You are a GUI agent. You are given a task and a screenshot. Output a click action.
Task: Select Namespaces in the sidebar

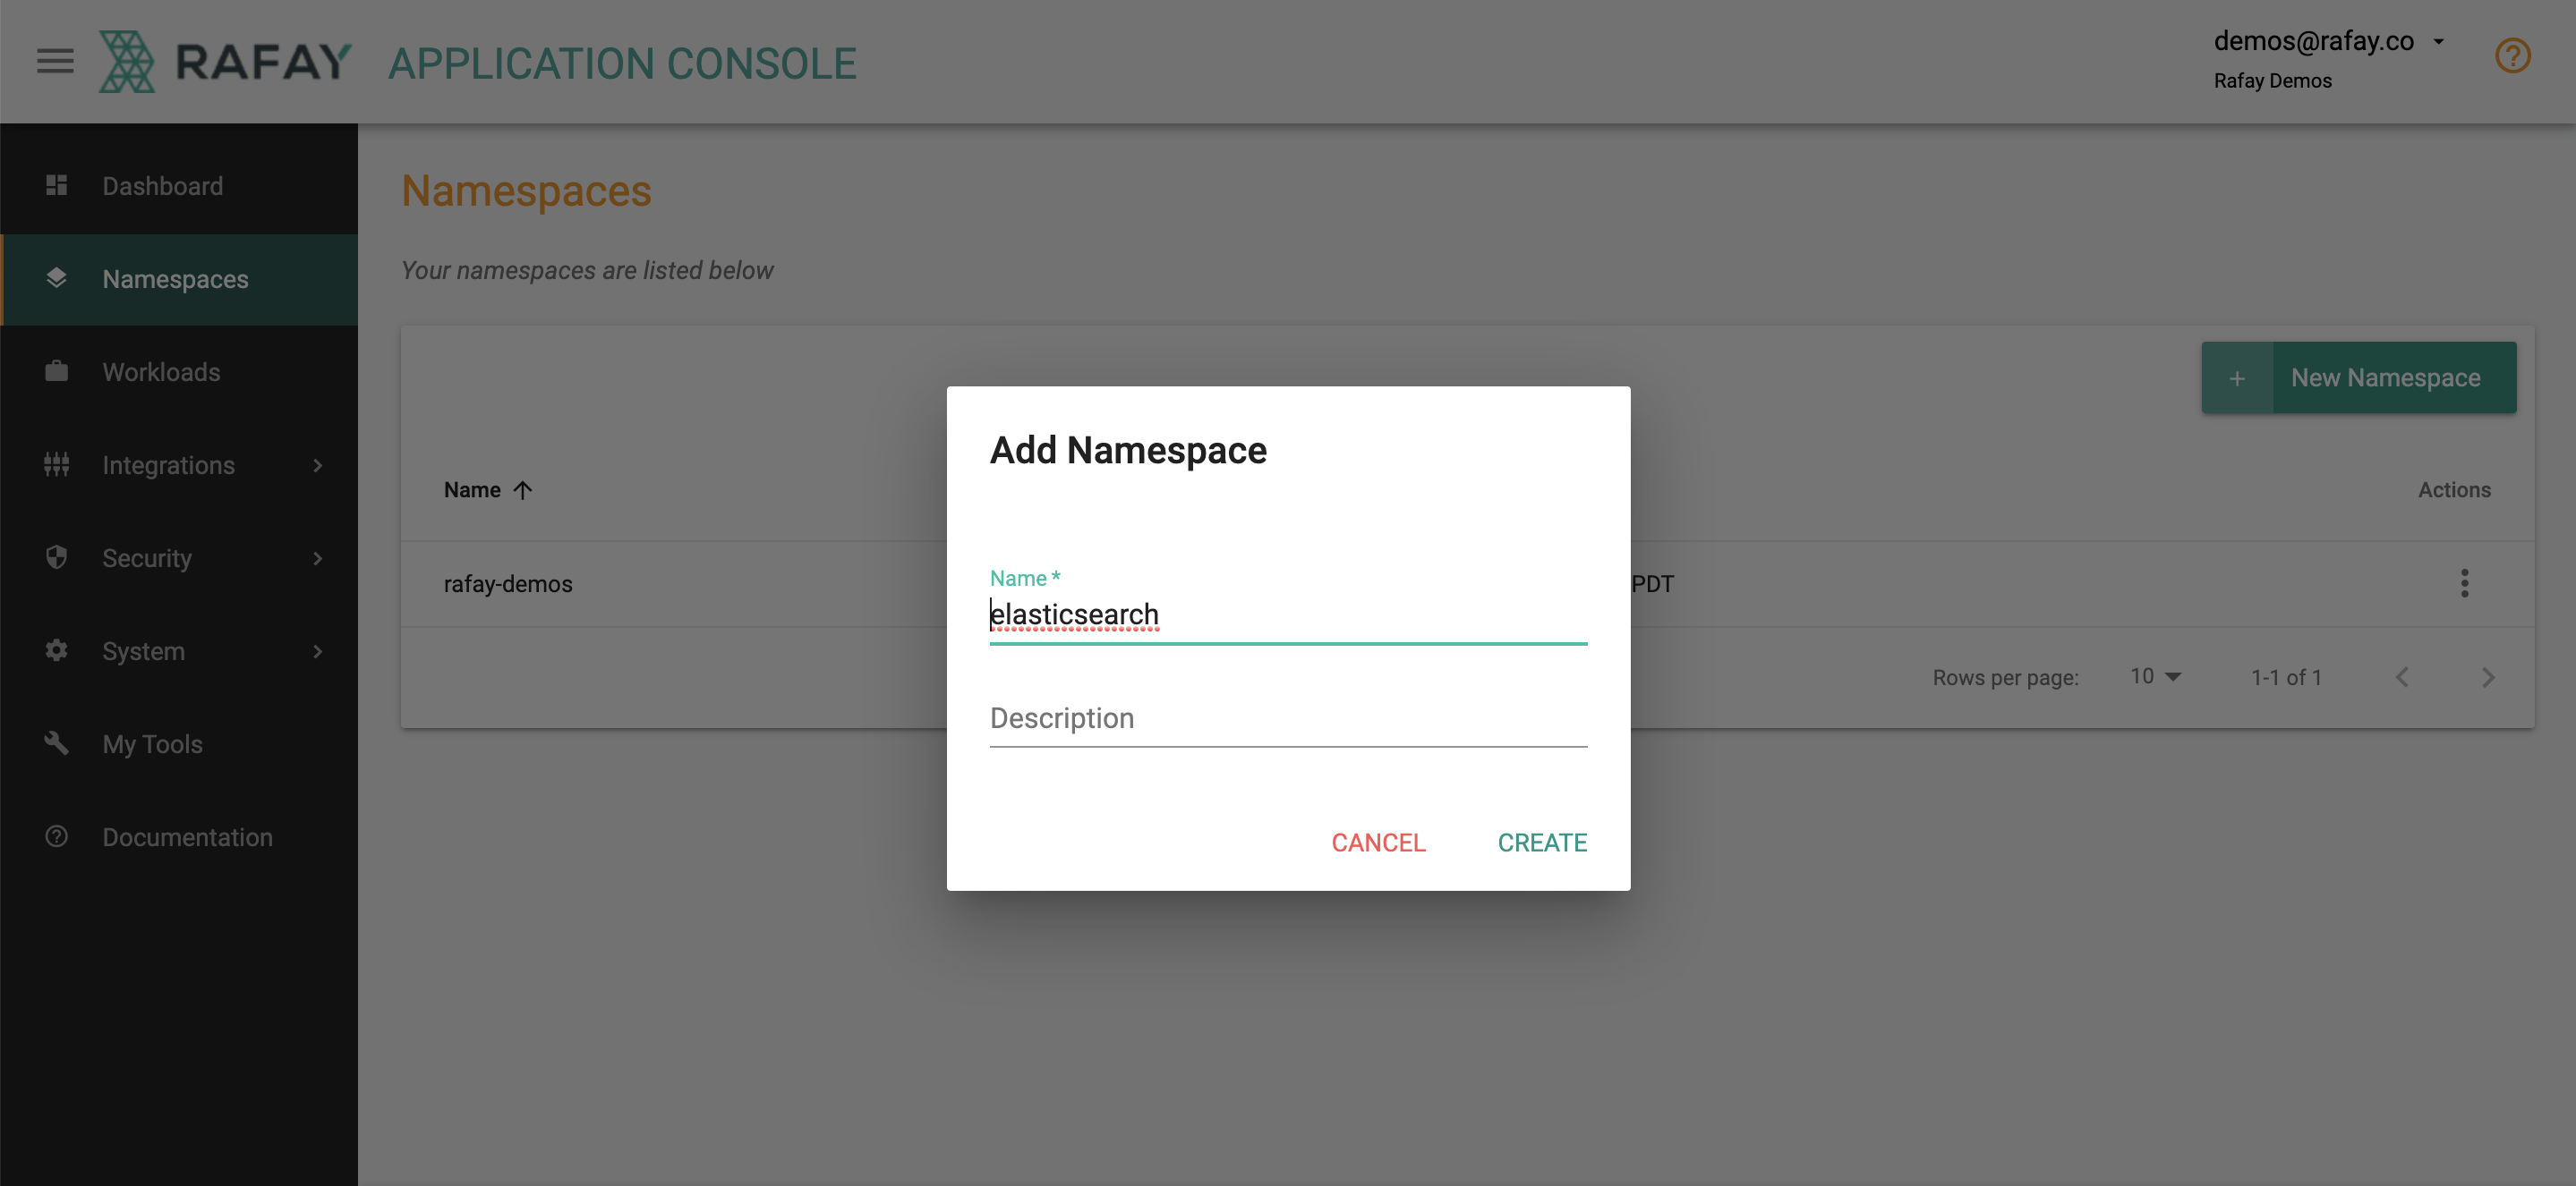pyautogui.click(x=179, y=279)
